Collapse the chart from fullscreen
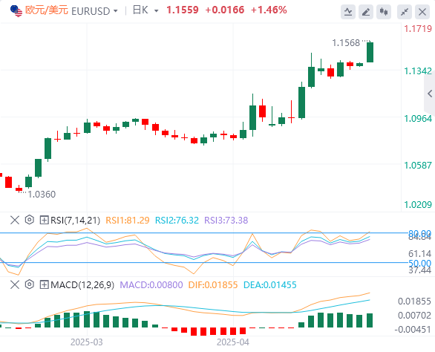The height and width of the screenshot is (352, 435). click(x=405, y=12)
